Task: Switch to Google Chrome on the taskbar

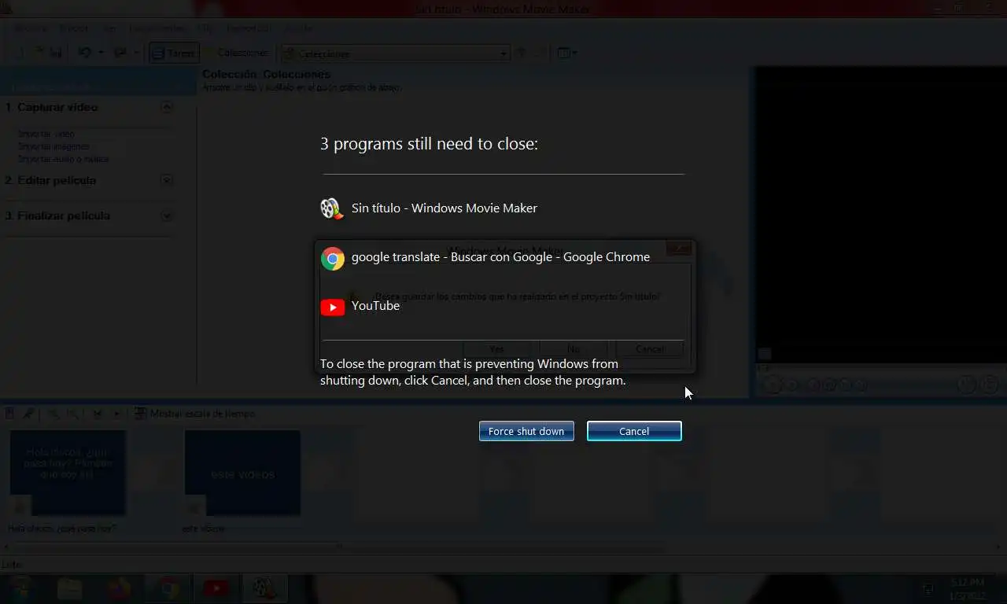Action: pos(168,588)
